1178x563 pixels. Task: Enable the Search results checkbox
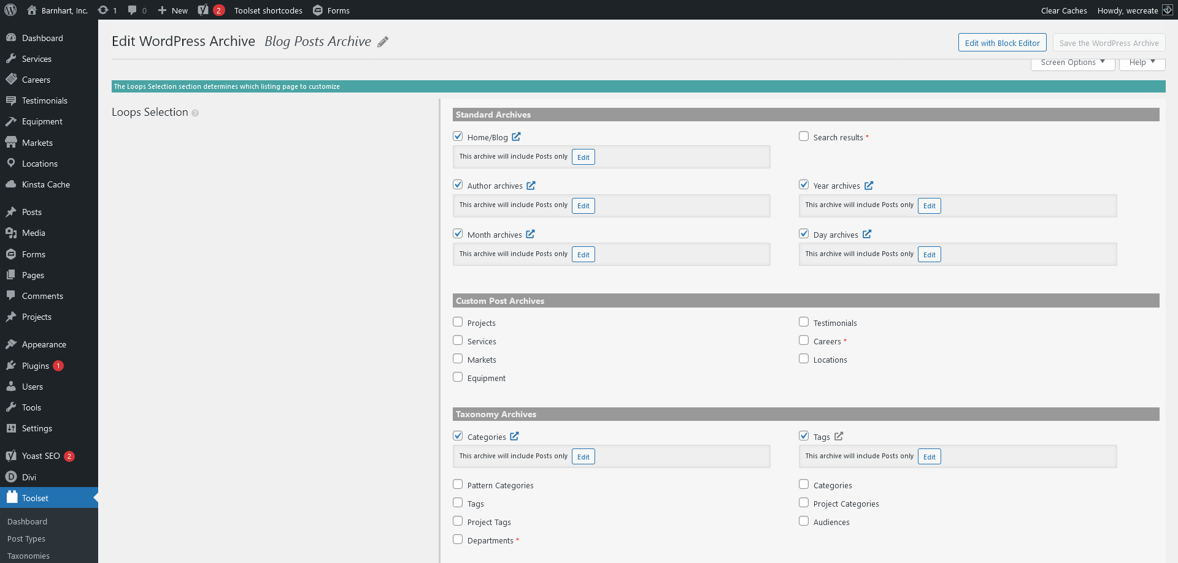804,136
